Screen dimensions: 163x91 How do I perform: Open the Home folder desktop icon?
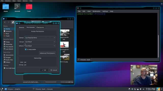6,8
